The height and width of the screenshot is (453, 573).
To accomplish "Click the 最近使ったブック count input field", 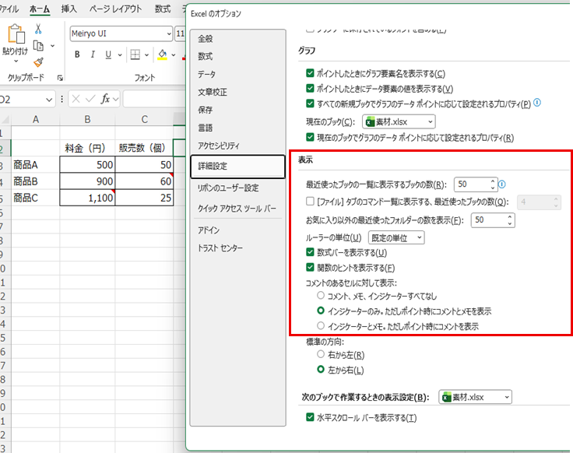I will 471,184.
